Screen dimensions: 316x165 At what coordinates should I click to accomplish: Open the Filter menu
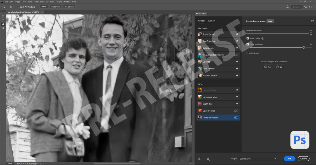pyautogui.click(x=42, y=2)
